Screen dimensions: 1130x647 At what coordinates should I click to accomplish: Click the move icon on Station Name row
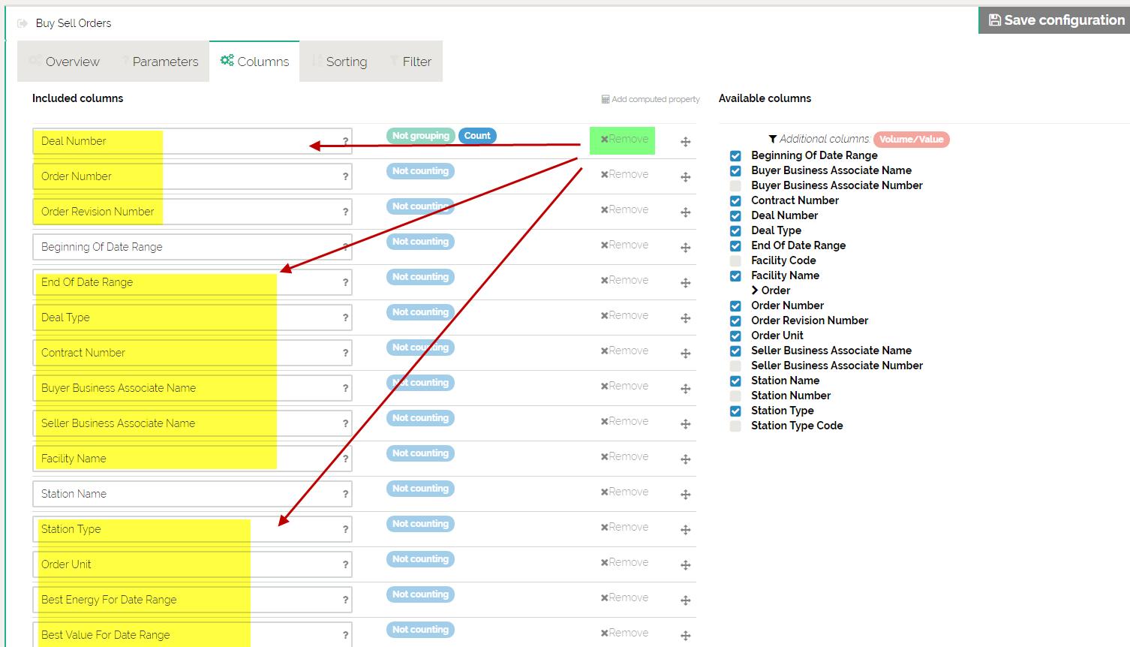click(x=685, y=495)
